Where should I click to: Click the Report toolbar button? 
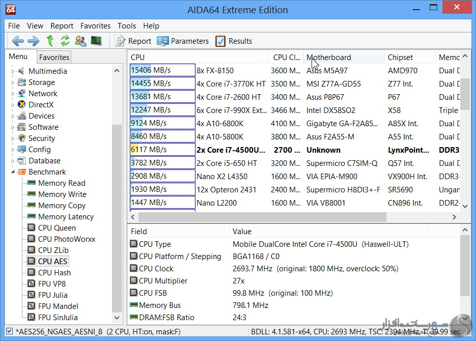(x=133, y=41)
